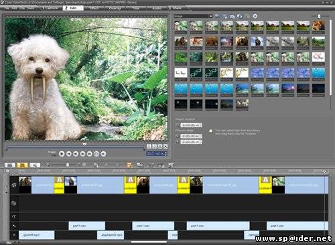This screenshot has height=245, width=335.
Task: Set the mark-in point
Action: tap(149, 147)
